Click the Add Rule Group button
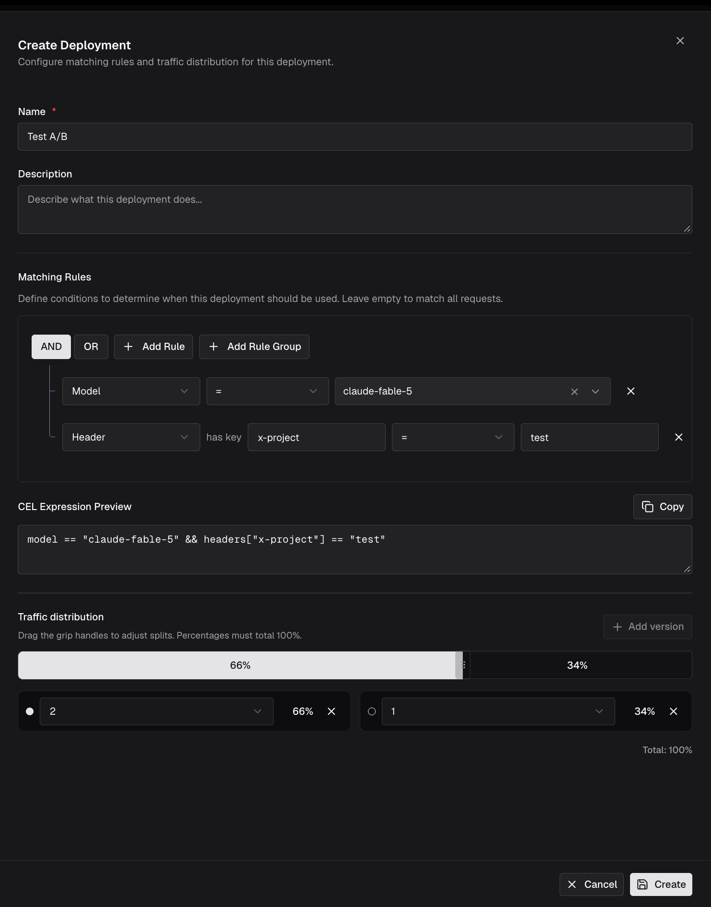 point(254,347)
